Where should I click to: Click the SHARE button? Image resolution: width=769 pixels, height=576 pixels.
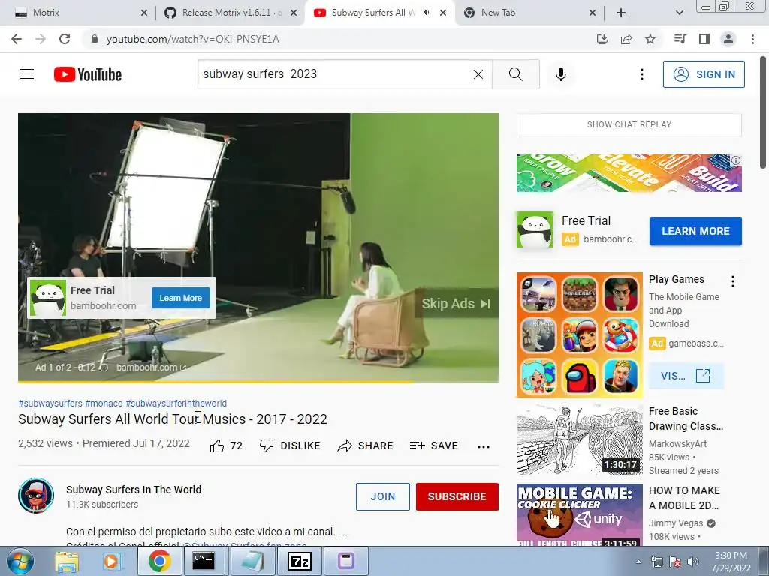click(x=366, y=445)
